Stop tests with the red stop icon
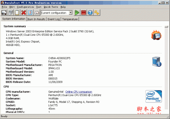Image resolution: width=170 pixels, height=119 pixels. (84, 12)
